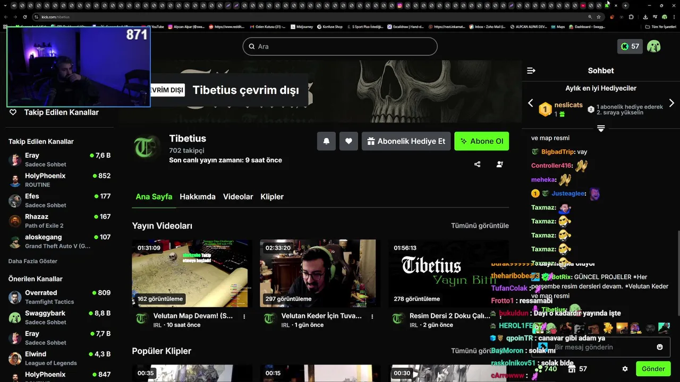
Task: Collapse the gifters leaderboard bar
Action: [x=601, y=129]
